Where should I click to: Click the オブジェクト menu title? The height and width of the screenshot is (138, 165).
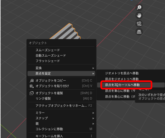(x=38, y=43)
